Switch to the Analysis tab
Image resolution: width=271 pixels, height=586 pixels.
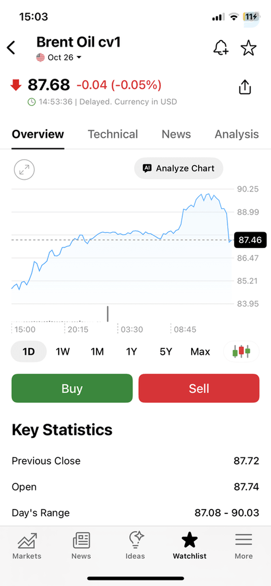[237, 134]
